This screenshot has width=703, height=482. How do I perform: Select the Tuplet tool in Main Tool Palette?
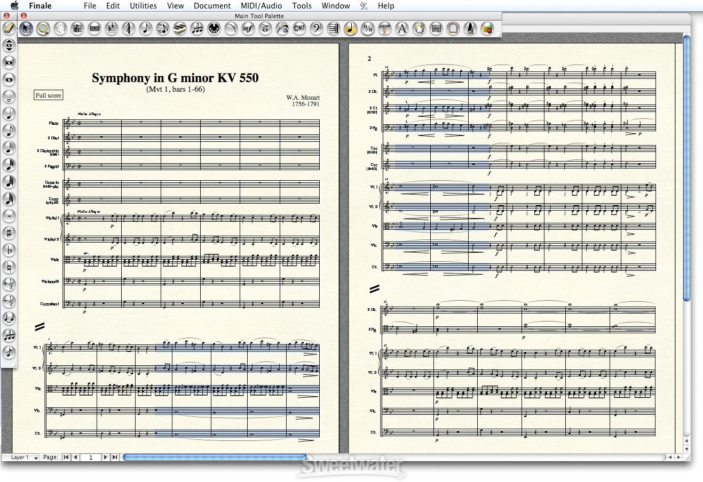point(197,29)
